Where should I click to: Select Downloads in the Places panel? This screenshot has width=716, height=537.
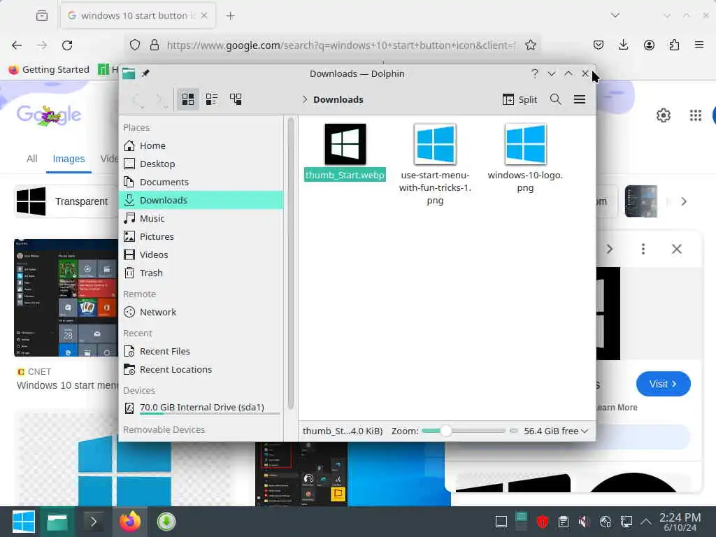tap(201, 200)
